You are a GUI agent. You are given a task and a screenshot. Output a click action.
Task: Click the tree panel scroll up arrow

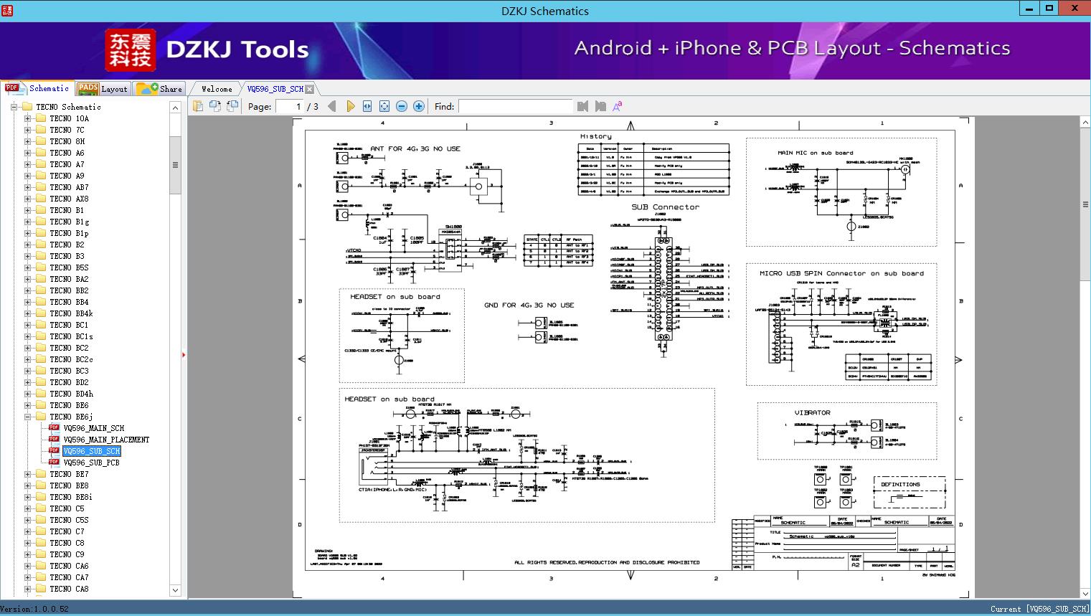click(x=175, y=108)
